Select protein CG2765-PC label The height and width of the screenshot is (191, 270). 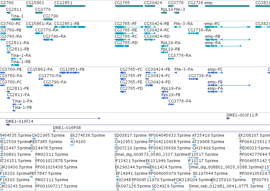pyautogui.click(x=131, y=69)
